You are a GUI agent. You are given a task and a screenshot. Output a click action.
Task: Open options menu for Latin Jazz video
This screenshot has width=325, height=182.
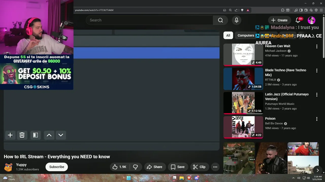point(317,95)
